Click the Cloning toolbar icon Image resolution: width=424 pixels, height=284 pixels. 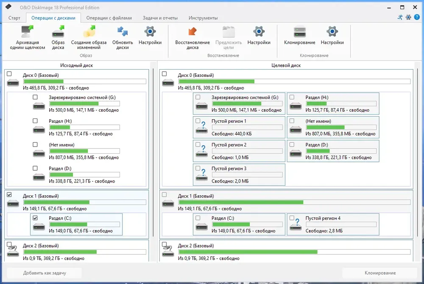300,32
